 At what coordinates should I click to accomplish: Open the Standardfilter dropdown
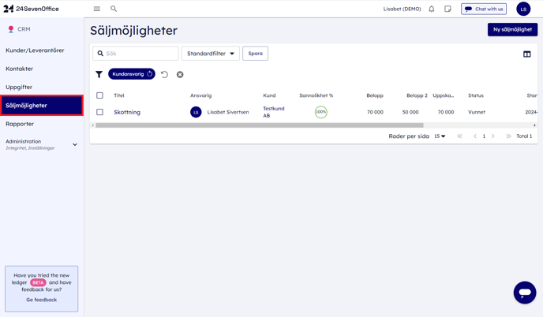[x=211, y=54]
